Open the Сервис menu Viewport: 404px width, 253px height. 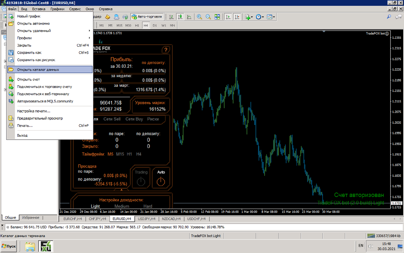click(x=75, y=9)
